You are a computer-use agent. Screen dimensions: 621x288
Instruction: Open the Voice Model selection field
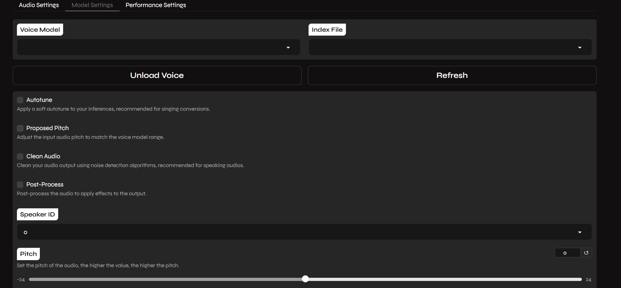point(152,47)
